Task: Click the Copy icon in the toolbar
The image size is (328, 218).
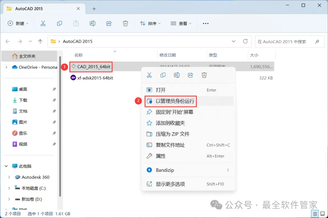Action: pos(60,23)
